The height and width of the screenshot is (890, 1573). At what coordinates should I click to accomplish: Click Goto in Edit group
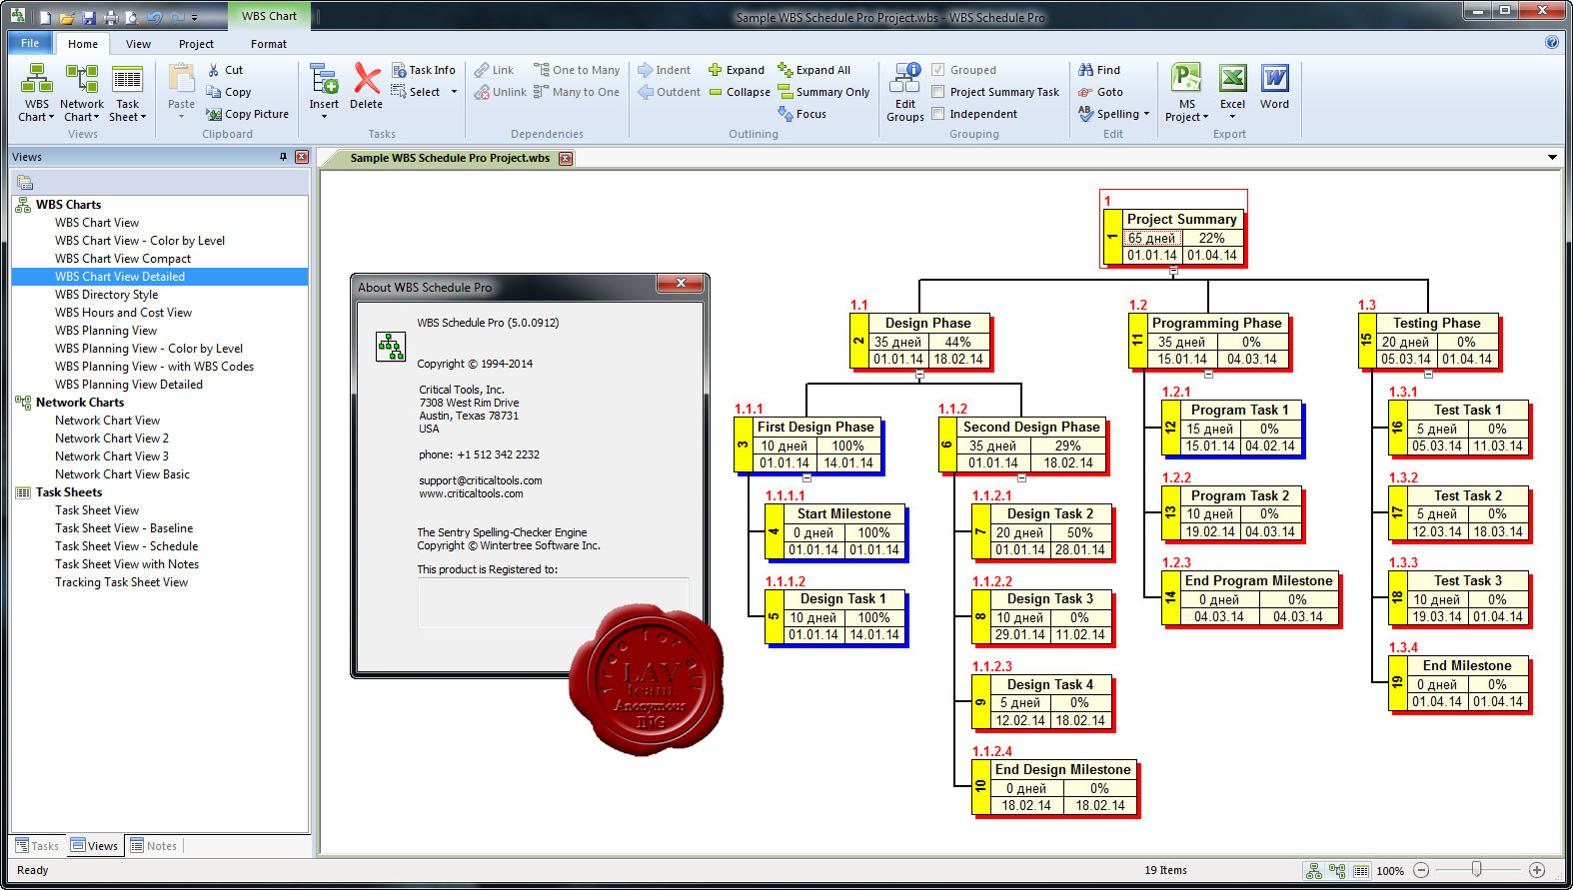click(x=1100, y=92)
